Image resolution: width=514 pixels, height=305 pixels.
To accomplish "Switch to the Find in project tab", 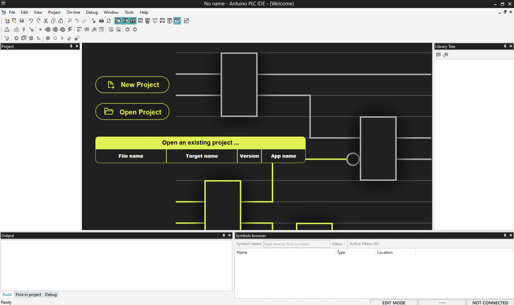I will click(x=28, y=295).
